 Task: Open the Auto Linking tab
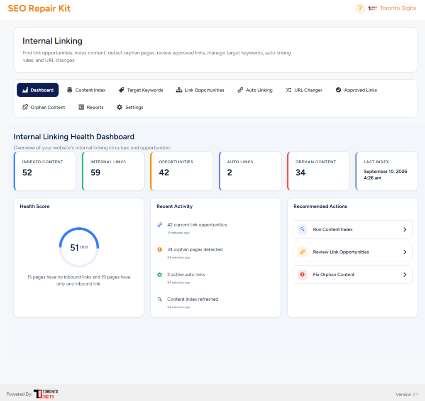coord(255,90)
